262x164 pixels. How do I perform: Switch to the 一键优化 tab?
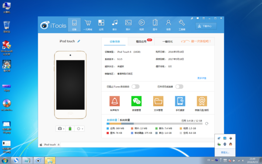pos(167,42)
